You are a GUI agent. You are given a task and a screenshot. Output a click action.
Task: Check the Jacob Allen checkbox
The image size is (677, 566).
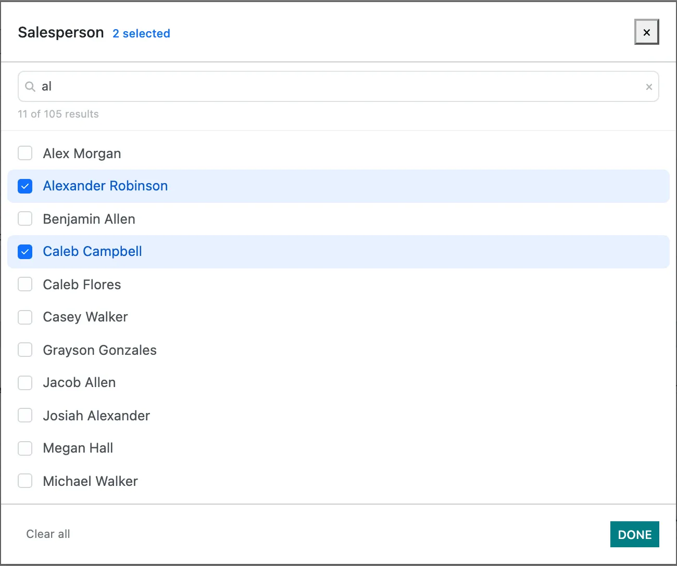[25, 383]
